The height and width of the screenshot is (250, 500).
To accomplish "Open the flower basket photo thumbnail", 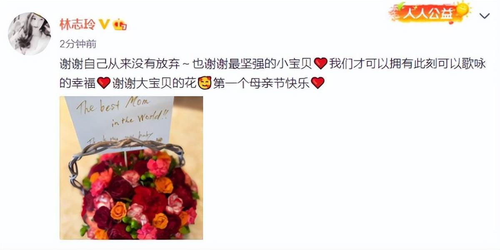I will [131, 168].
